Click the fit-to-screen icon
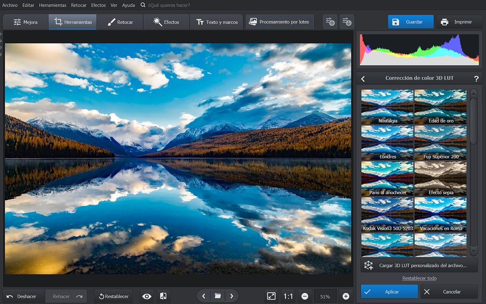Image resolution: width=486 pixels, height=304 pixels. (271, 296)
